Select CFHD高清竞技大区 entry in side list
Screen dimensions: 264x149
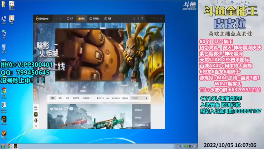click(x=141, y=125)
